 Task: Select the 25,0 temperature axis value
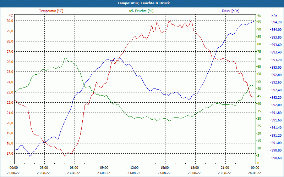pos(10,72)
